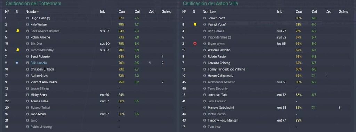Click the info icon next to Erik Lamela
Viewport: 356px width, 132px height.
(27, 63)
